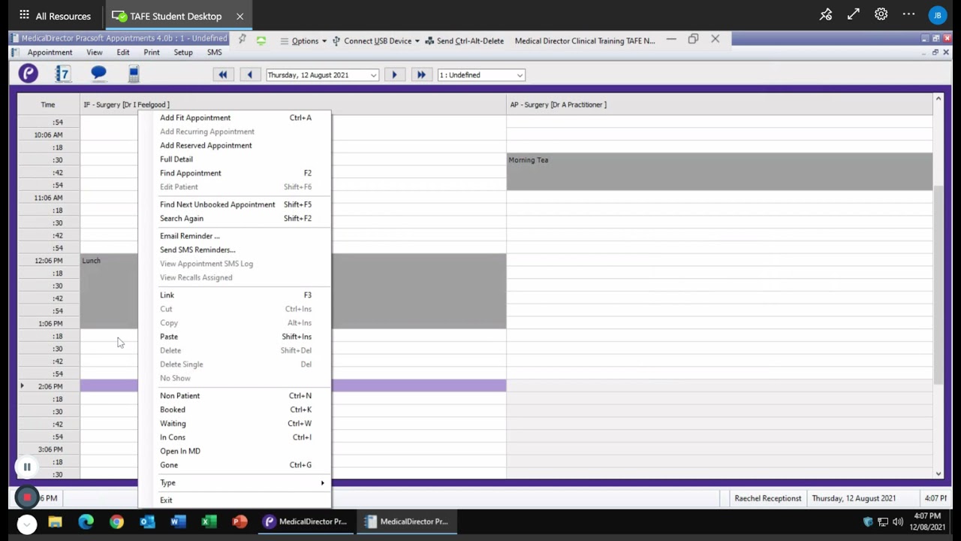The width and height of the screenshot is (961, 541).
Task: Open PowerPoint from the taskbar
Action: (239, 521)
